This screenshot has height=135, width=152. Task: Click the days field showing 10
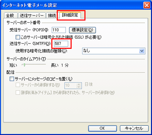tap(71, 86)
